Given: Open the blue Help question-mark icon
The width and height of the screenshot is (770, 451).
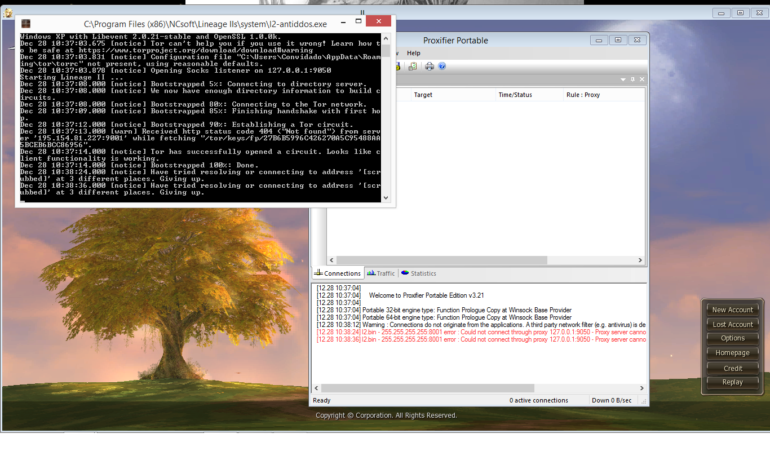Looking at the screenshot, I should click(442, 67).
